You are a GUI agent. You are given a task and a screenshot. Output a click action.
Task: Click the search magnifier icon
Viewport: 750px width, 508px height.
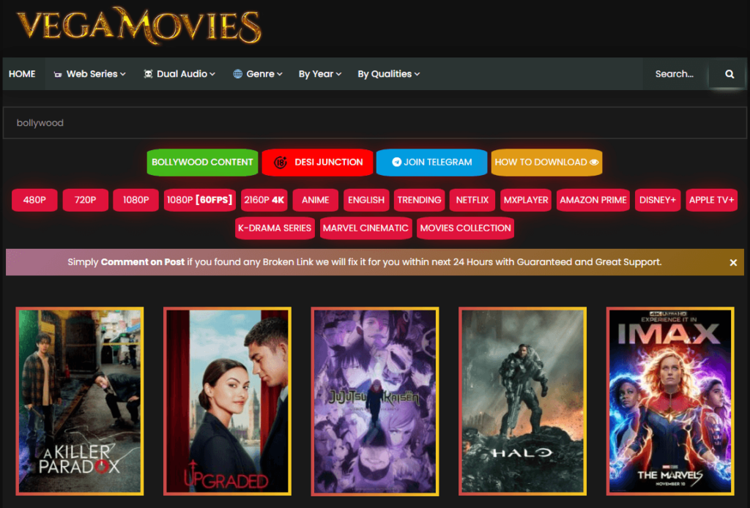(729, 74)
